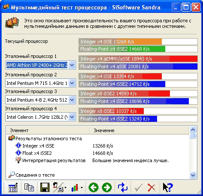203x196 pixels.
Task: Click the orange Integer x4 iSSE 13268 bar
Action: click(138, 42)
